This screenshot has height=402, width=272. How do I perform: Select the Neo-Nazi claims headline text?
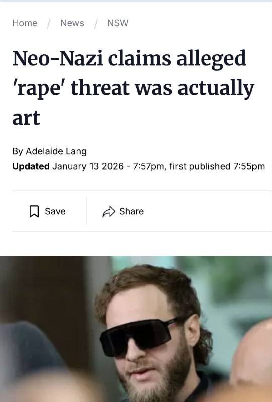[x=133, y=87]
